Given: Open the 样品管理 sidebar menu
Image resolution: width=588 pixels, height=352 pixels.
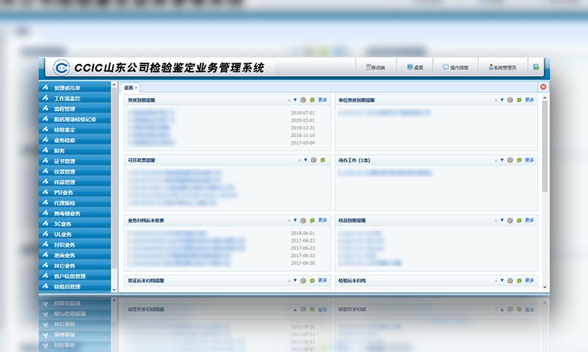Looking at the screenshot, I should 75,182.
